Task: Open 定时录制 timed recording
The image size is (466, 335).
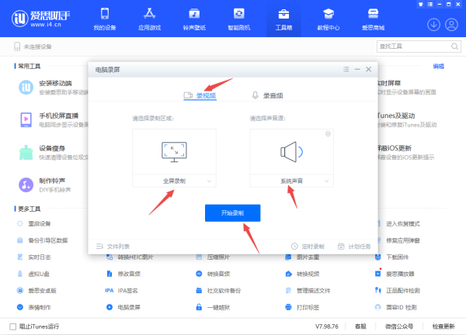Action: click(x=308, y=247)
